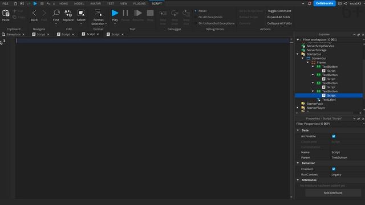The height and width of the screenshot is (205, 365).
Task: Collapse the Behavior properties section
Action: point(298,163)
